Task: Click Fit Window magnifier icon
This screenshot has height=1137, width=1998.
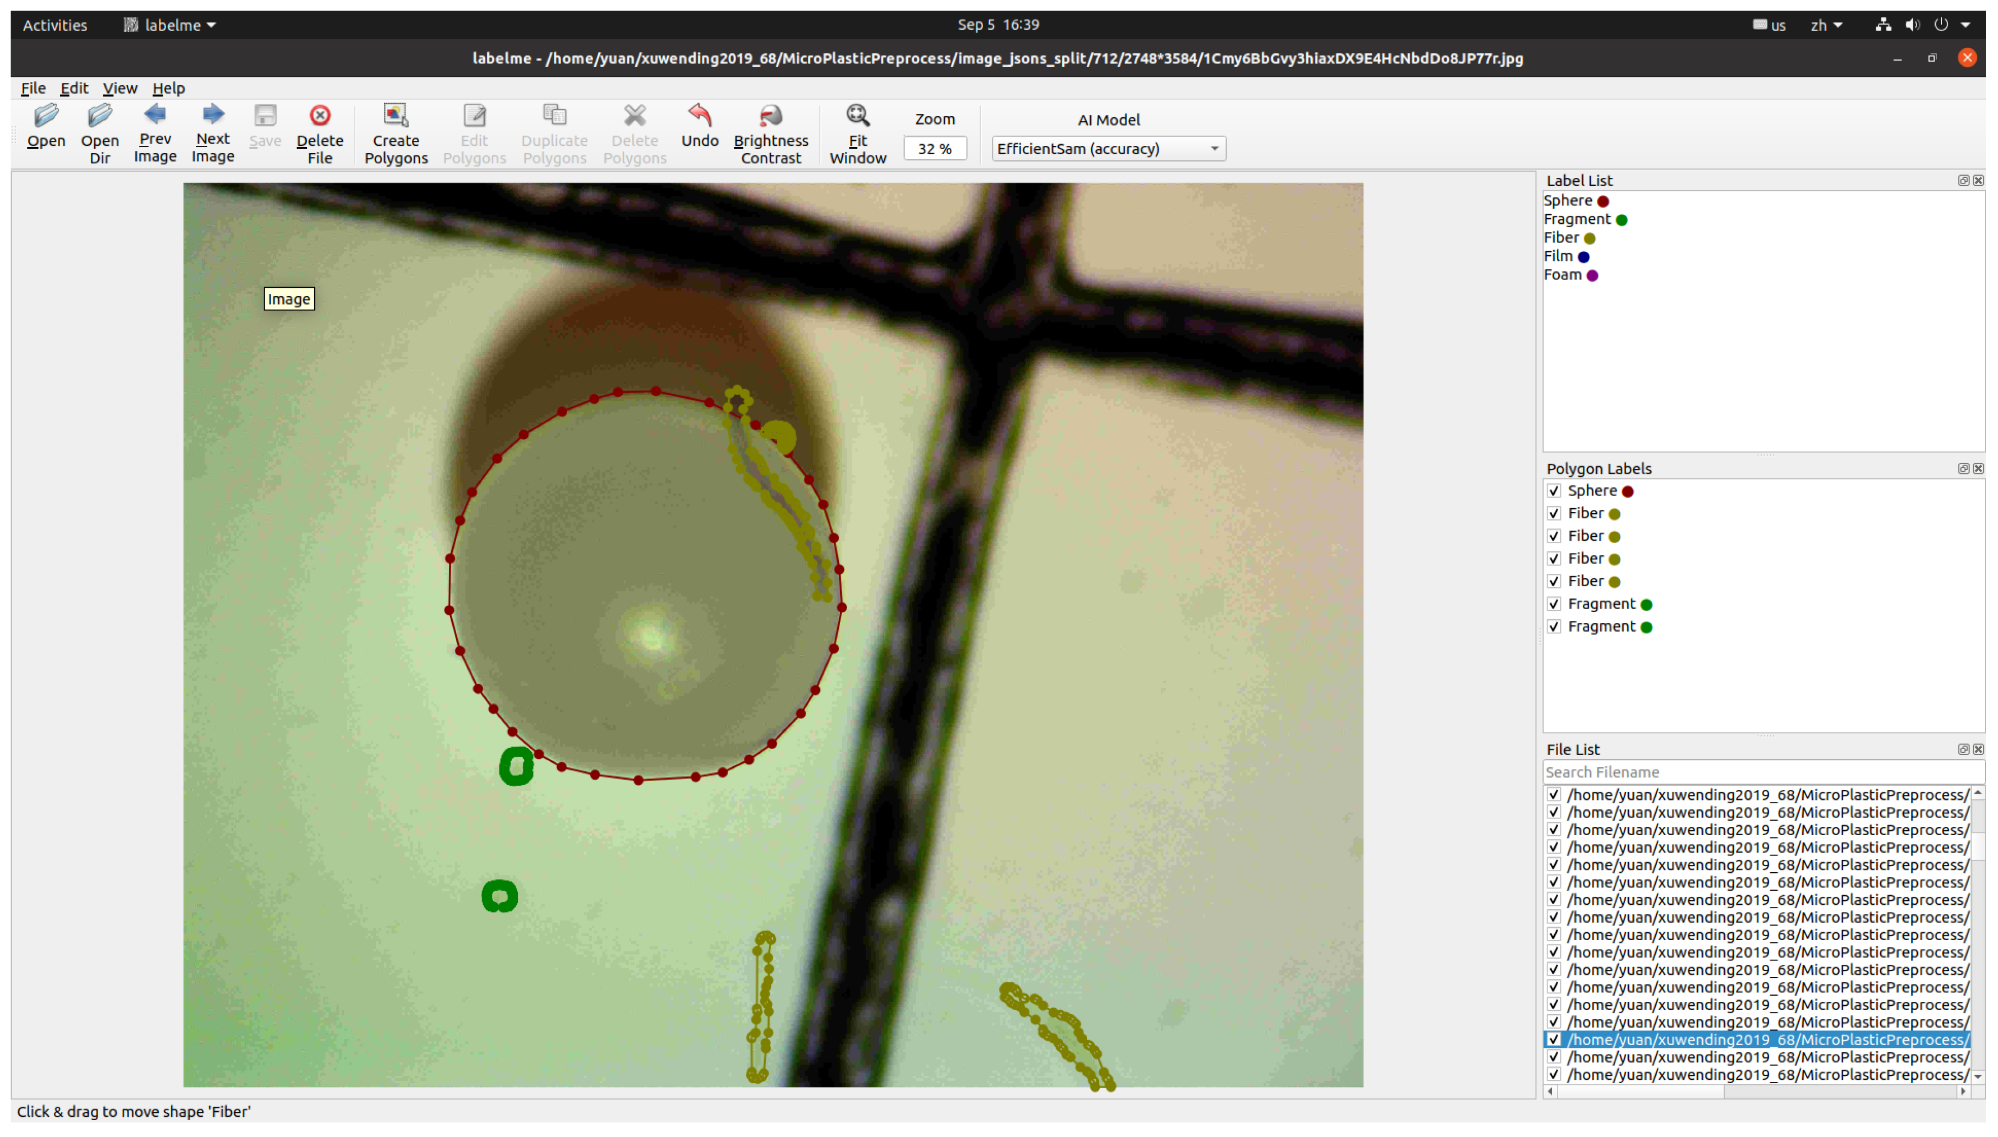Action: (x=857, y=116)
